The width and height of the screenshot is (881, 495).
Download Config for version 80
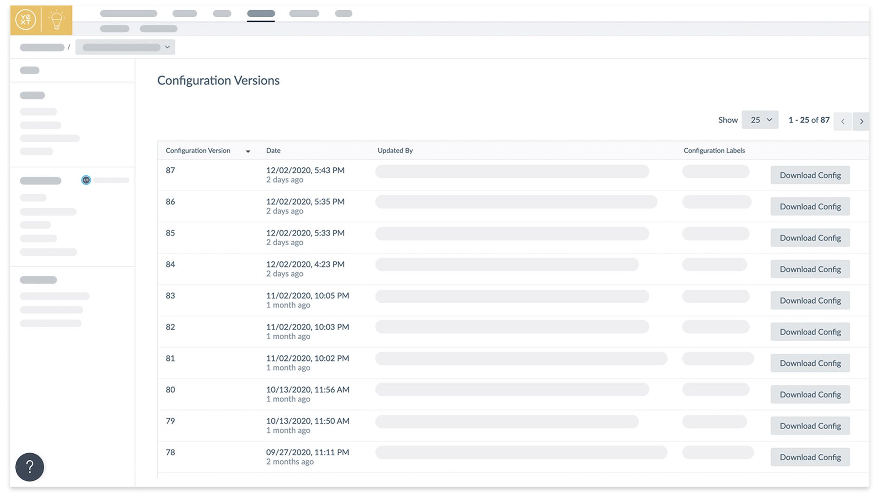click(810, 394)
